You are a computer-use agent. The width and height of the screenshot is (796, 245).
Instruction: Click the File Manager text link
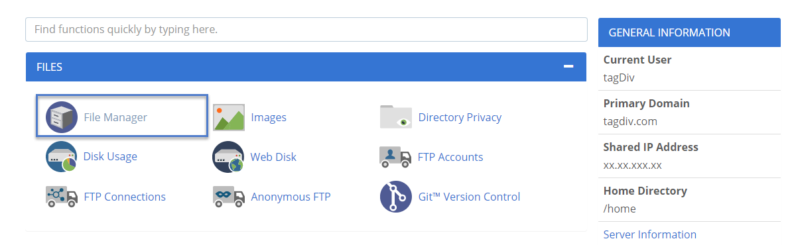coord(115,117)
